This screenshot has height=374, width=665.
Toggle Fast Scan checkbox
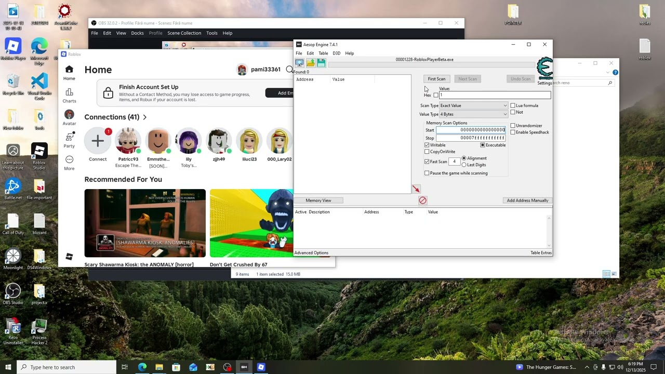pos(427,162)
